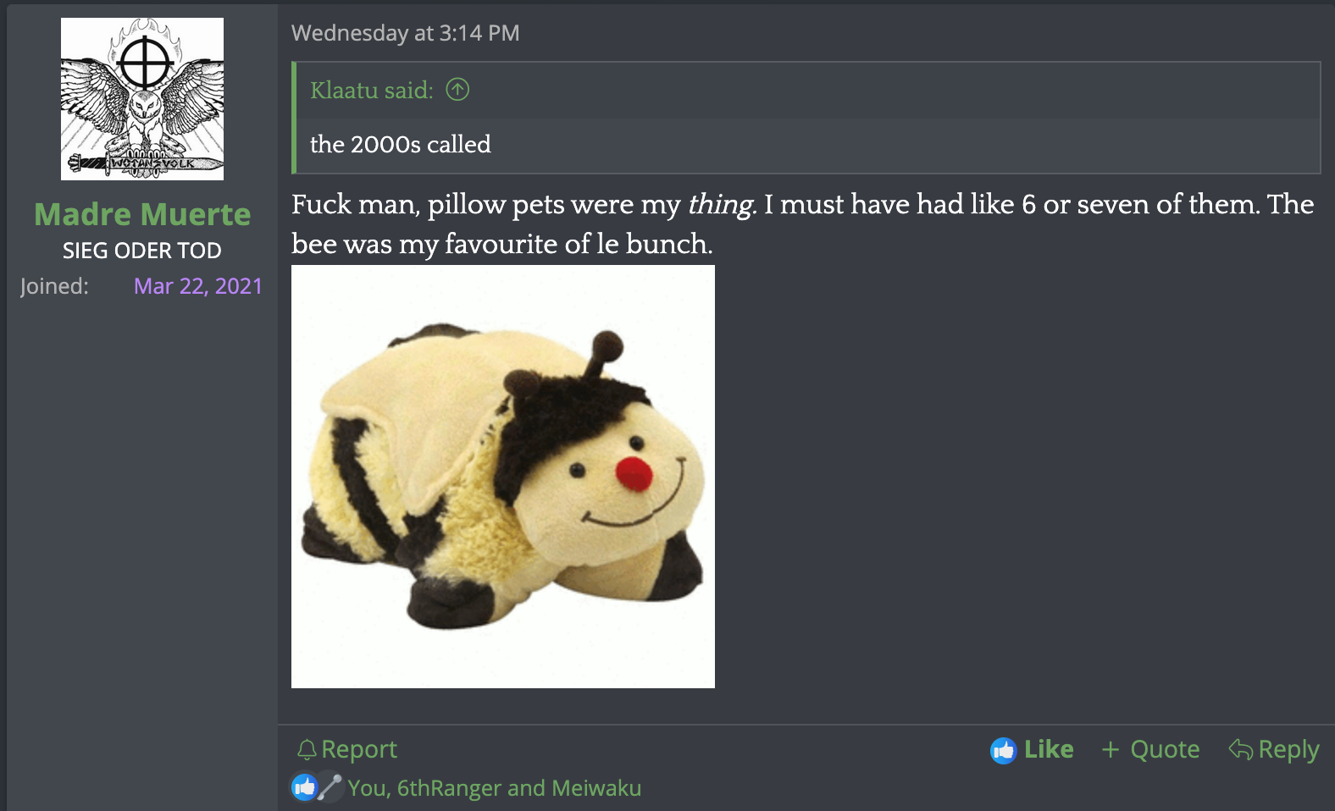Show who reacted: You, 6thRanger and Meiwaku
Viewport: 1335px width, 811px height.
tap(495, 788)
